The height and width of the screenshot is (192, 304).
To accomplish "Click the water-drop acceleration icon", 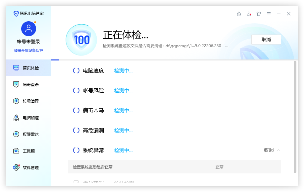I will point(239,14).
